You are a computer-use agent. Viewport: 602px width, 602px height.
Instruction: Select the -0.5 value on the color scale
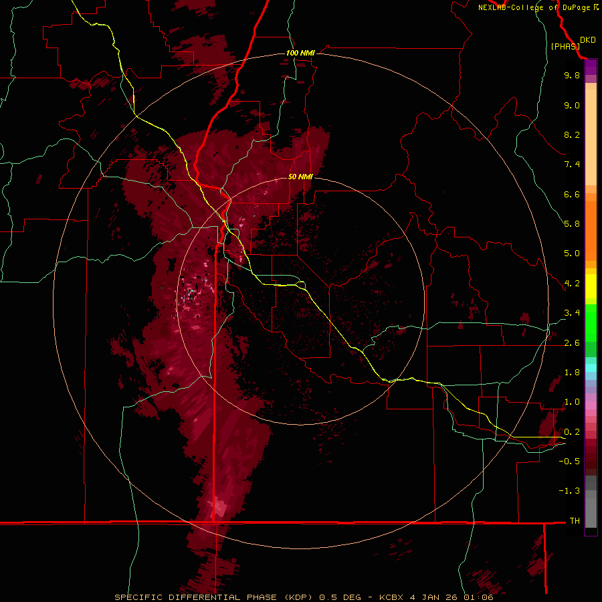tap(569, 462)
